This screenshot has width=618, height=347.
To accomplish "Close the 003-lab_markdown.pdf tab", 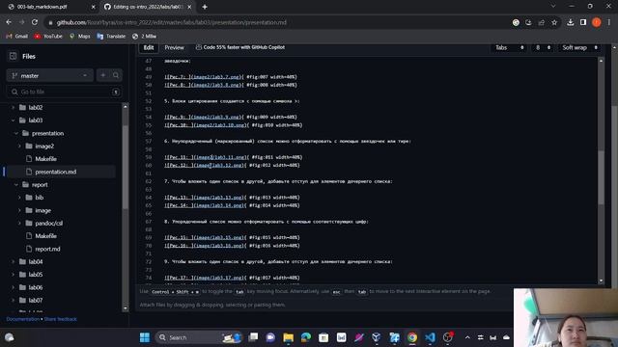I will pyautogui.click(x=94, y=7).
